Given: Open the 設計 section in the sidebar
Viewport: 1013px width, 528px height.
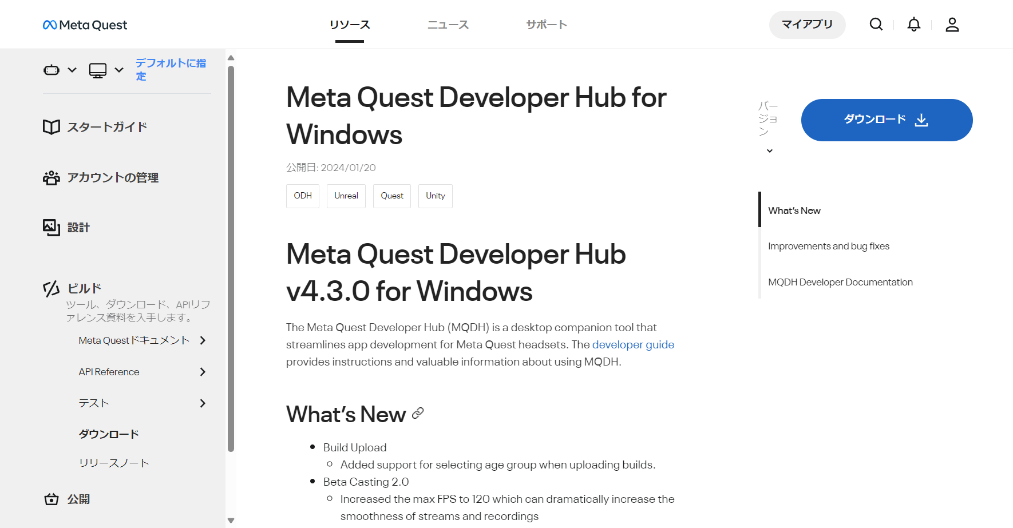Looking at the screenshot, I should coord(66,228).
